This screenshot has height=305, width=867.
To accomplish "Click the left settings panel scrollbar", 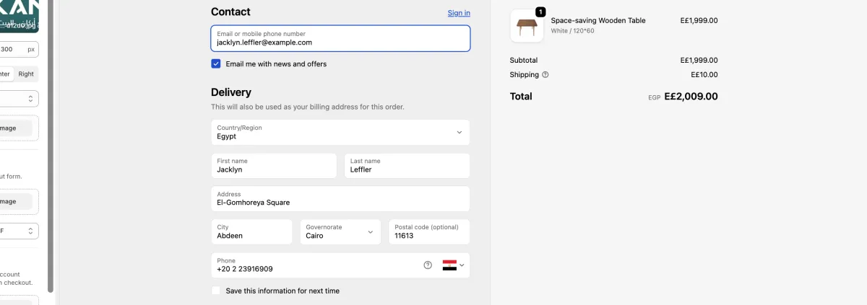I will 50,144.
